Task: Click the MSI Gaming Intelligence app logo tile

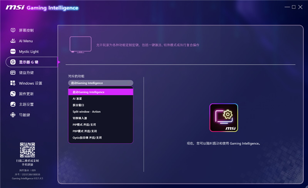Action: [224, 117]
